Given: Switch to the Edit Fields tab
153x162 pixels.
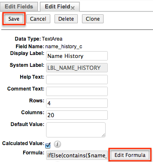Looking at the screenshot, I should click(x=19, y=7).
